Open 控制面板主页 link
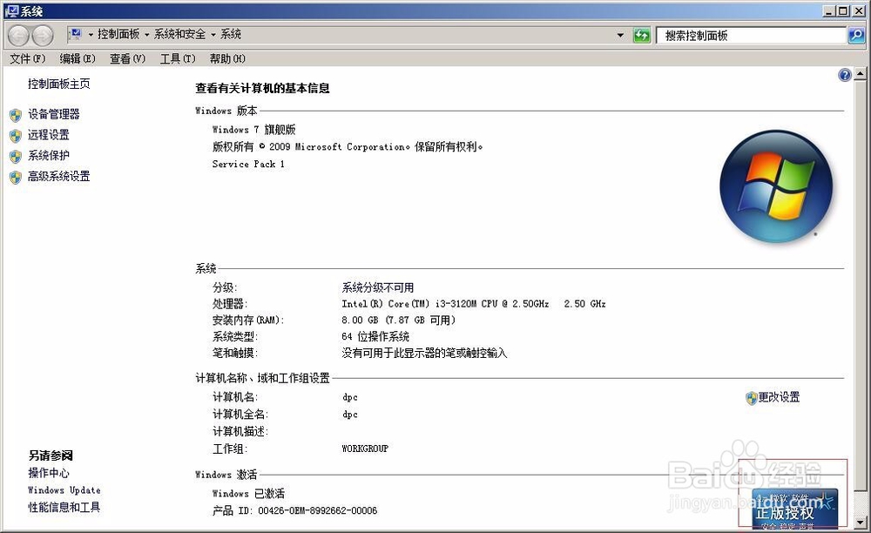 (x=59, y=84)
